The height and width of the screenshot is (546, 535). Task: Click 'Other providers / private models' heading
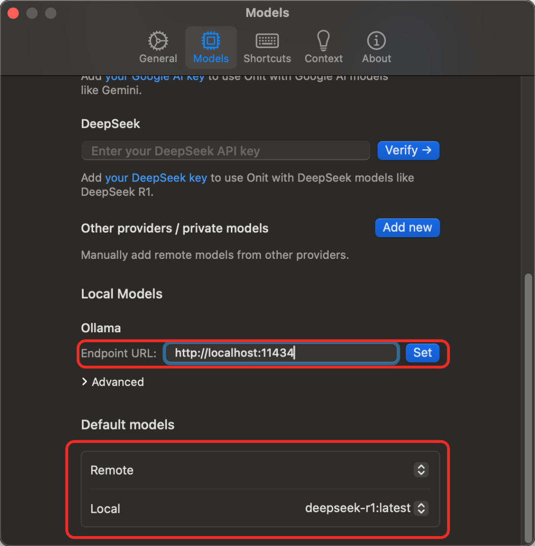point(175,229)
